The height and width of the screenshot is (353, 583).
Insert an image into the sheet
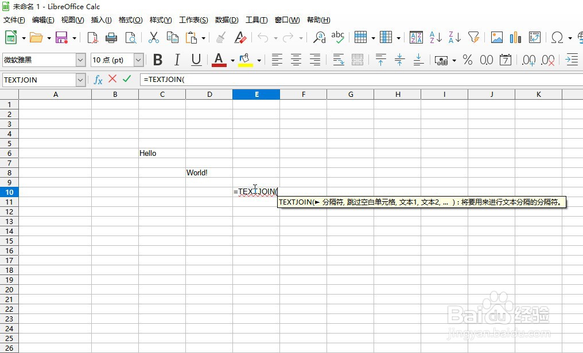(496, 37)
